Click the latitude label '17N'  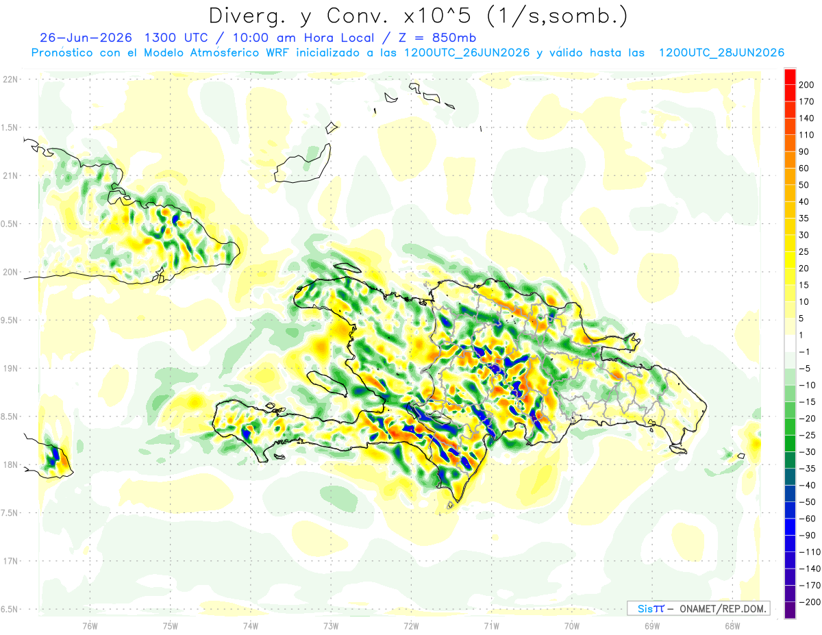point(10,561)
